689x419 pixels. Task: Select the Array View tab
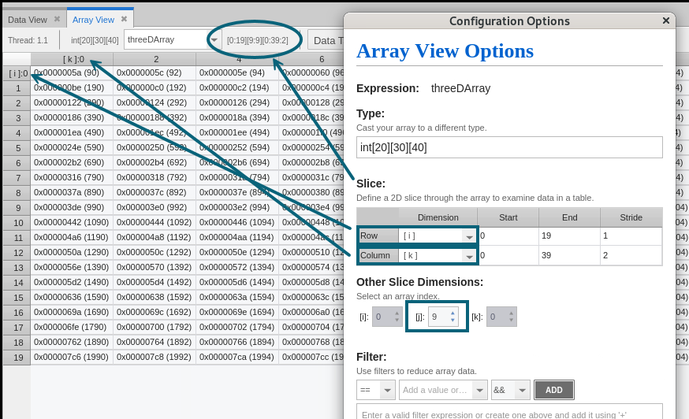click(92, 19)
